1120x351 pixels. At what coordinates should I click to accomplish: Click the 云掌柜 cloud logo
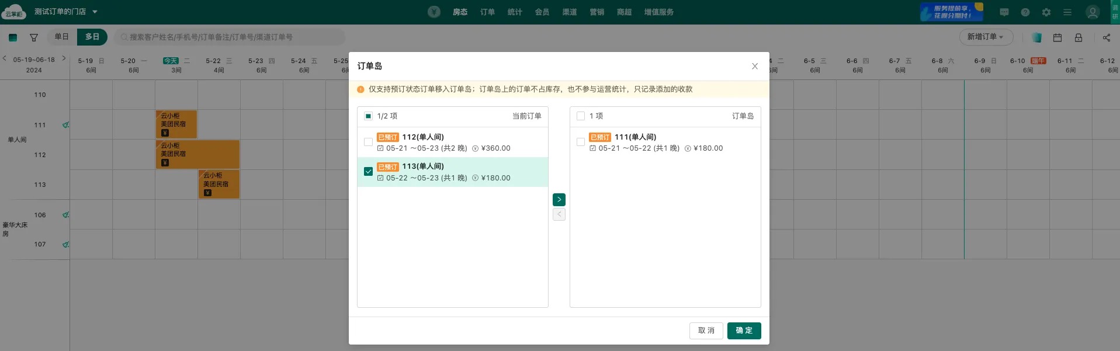click(x=13, y=12)
